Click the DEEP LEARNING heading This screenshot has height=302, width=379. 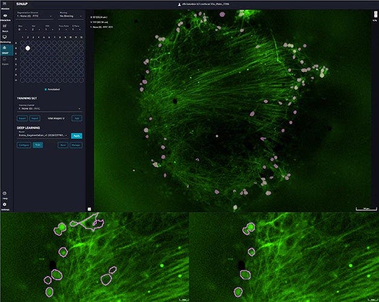[x=28, y=128]
